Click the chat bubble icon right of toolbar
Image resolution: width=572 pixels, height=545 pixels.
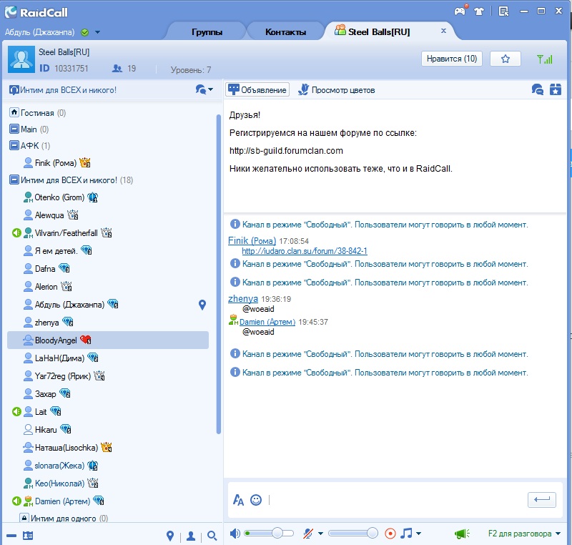538,89
